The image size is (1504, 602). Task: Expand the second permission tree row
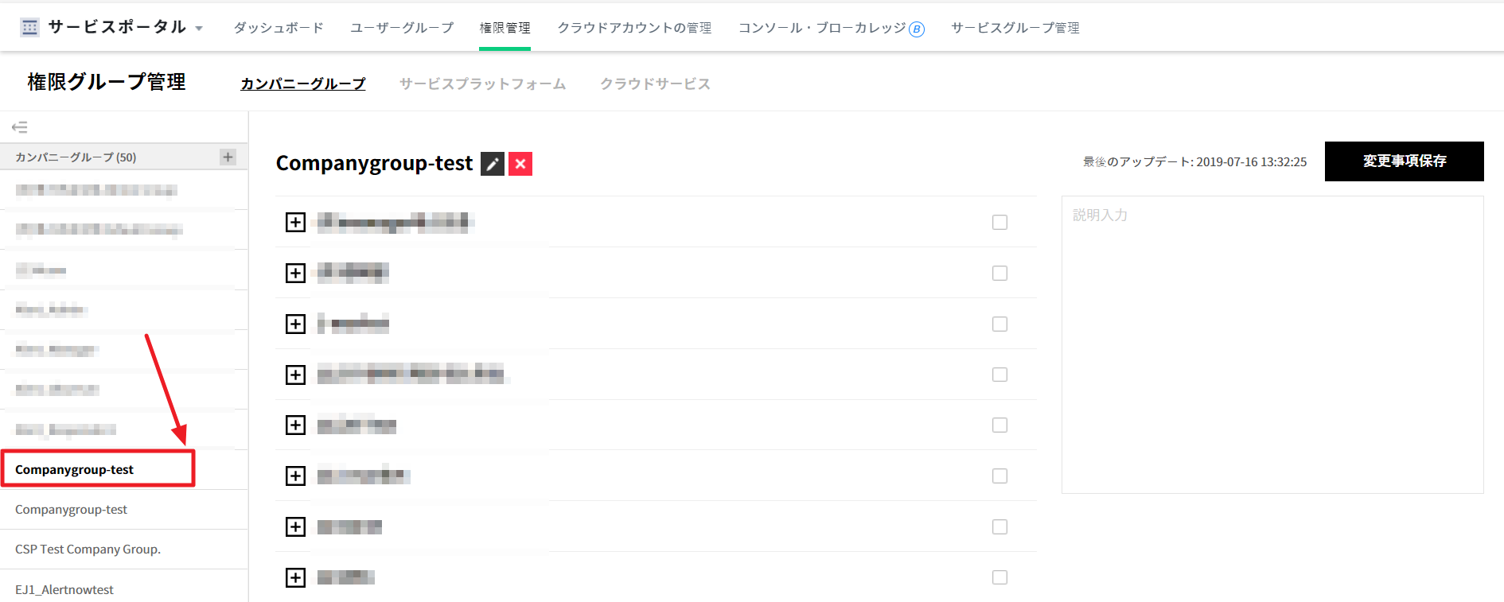[x=295, y=274]
